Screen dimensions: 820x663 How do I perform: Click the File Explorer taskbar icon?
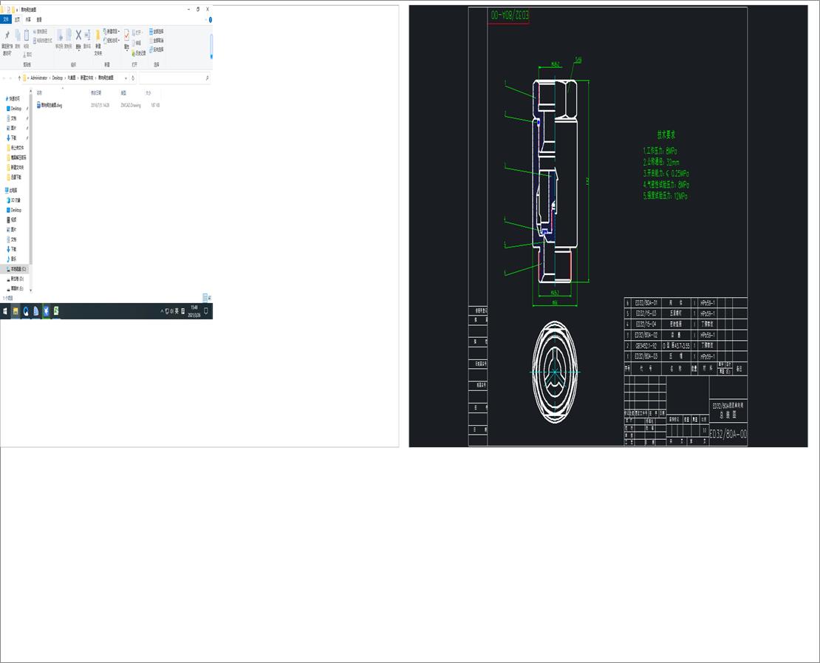pos(16,311)
